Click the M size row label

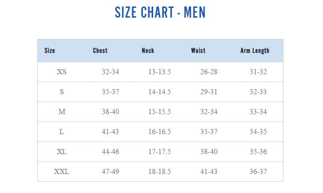(x=62, y=112)
